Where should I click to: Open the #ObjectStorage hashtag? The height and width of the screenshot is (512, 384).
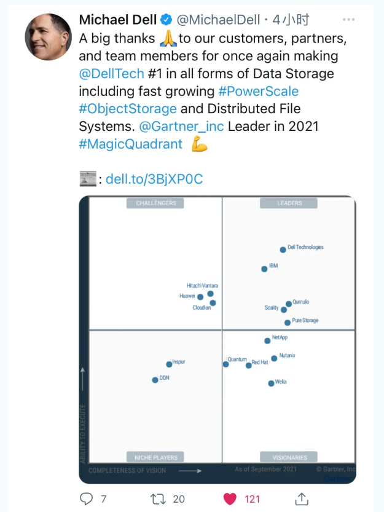pos(128,109)
